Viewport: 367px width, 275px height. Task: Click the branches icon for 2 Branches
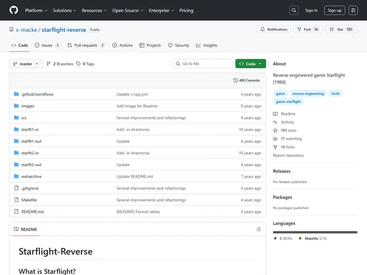point(49,64)
